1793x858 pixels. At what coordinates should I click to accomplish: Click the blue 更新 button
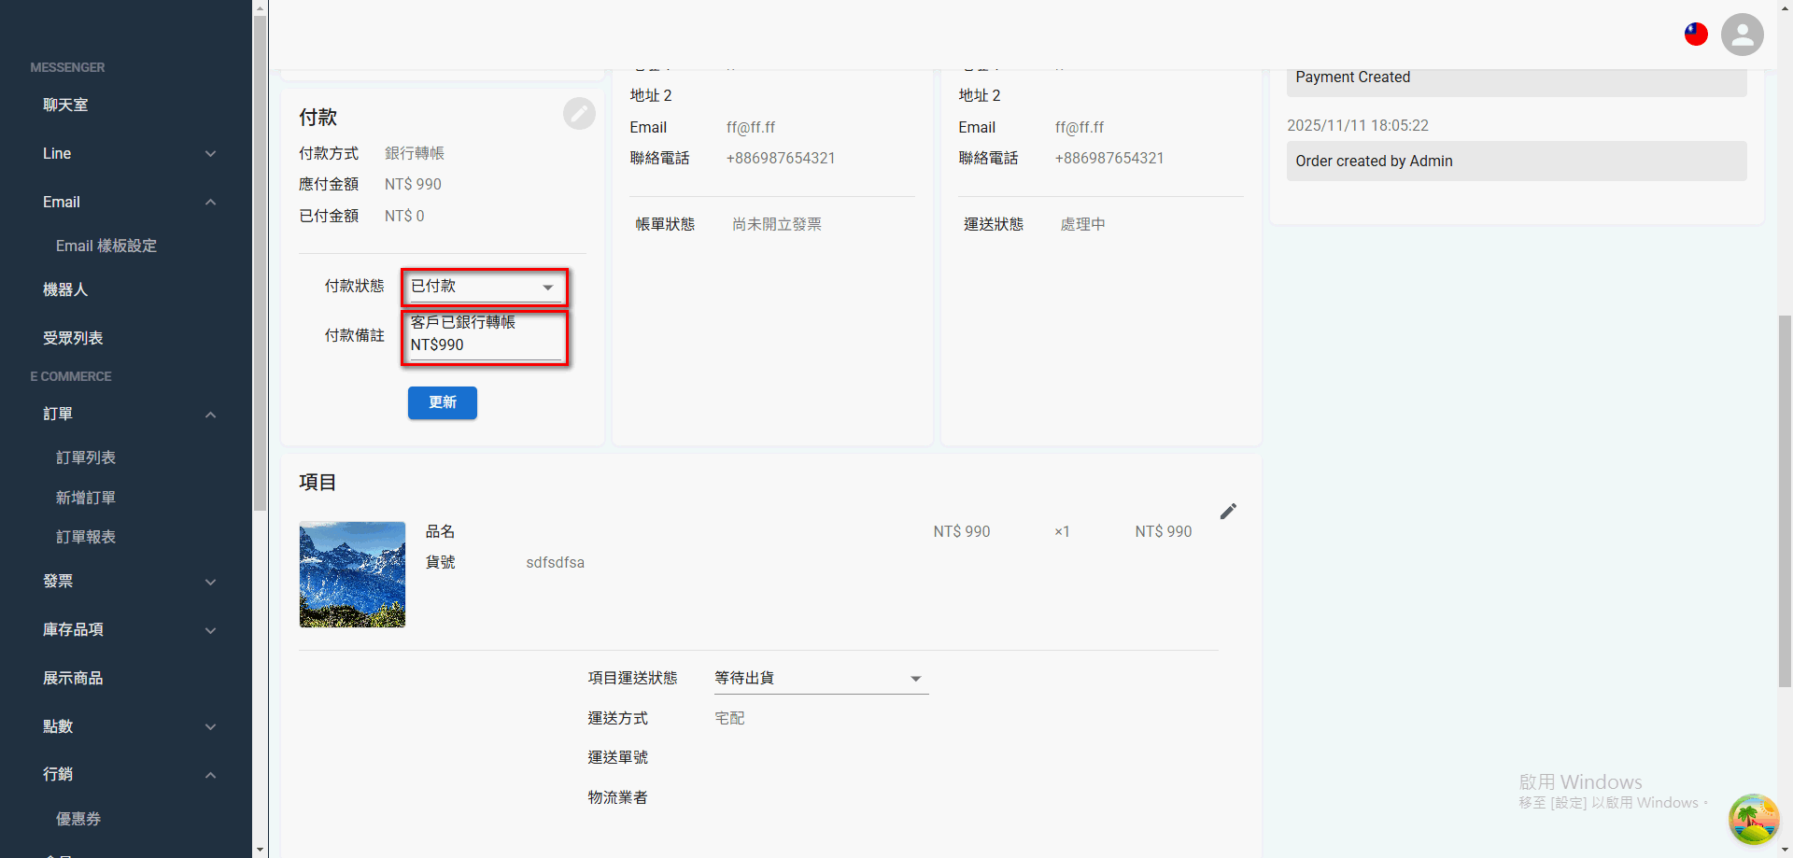pos(443,402)
